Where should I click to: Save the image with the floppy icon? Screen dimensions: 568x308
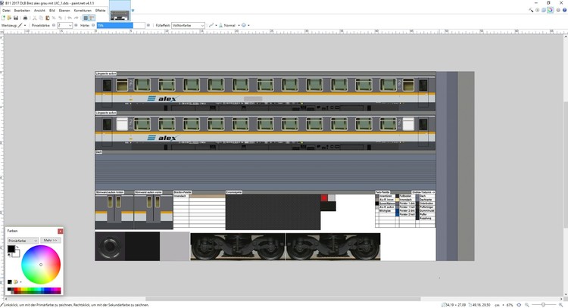[x=16, y=17]
